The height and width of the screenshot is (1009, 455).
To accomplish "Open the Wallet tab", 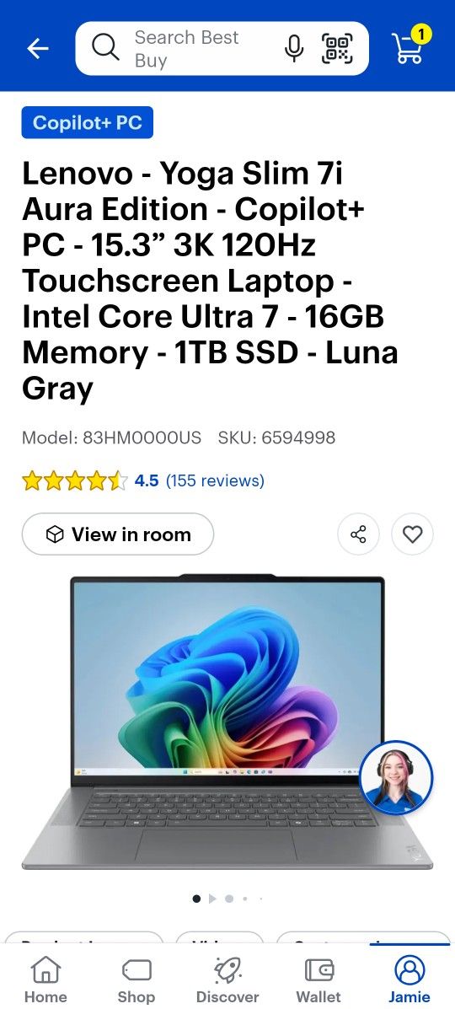I will [x=318, y=979].
